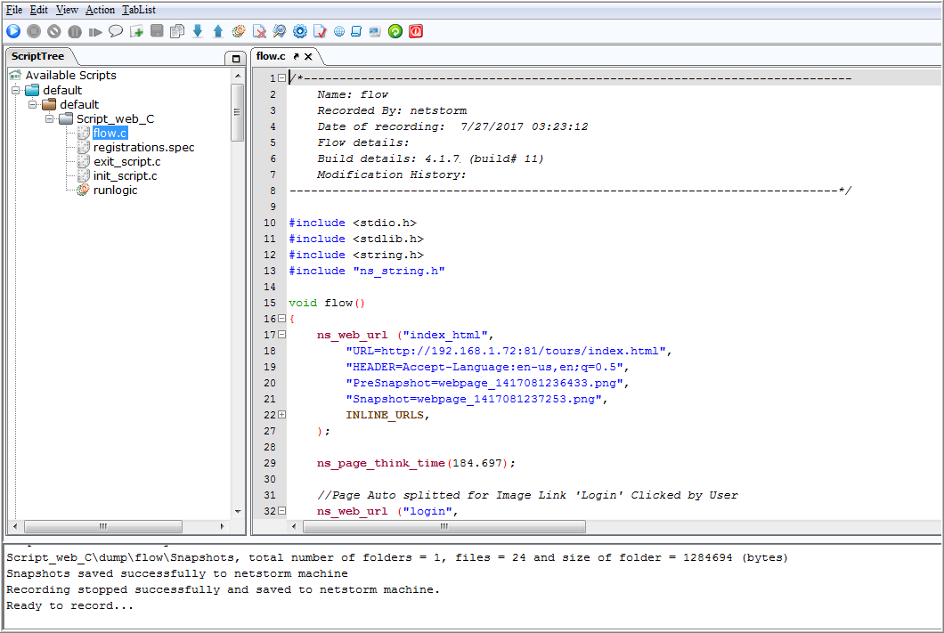The width and height of the screenshot is (944, 633).
Task: Click the globe icon in toolbar
Action: (x=339, y=31)
